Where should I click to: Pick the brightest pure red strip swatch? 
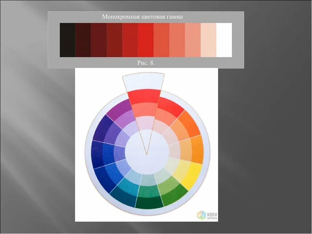pos(146,40)
